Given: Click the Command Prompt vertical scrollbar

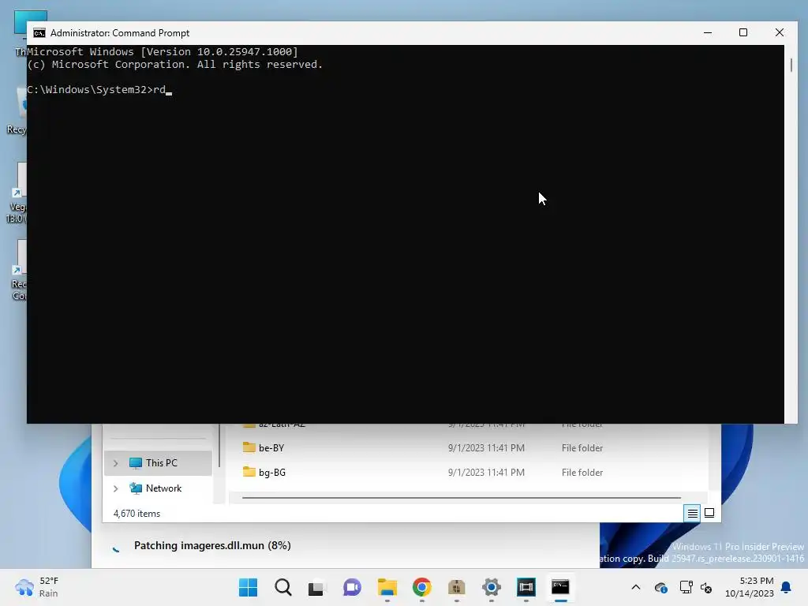Looking at the screenshot, I should [x=791, y=65].
